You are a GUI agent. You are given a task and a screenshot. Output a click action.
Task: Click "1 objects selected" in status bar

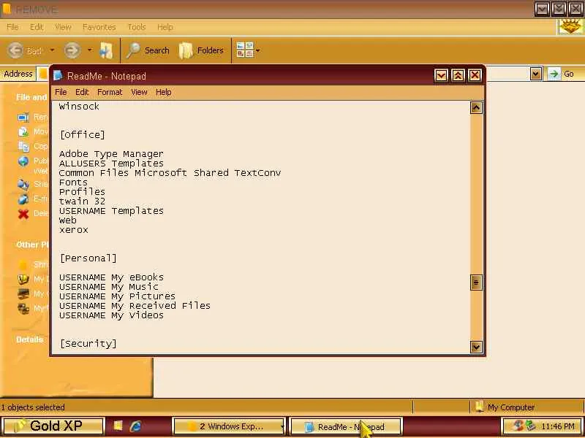coord(32,407)
